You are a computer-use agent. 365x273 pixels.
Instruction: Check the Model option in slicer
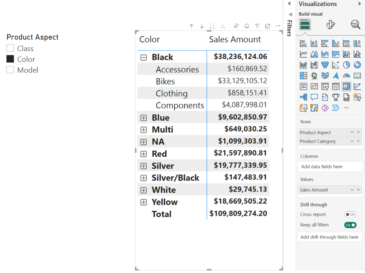(x=10, y=70)
